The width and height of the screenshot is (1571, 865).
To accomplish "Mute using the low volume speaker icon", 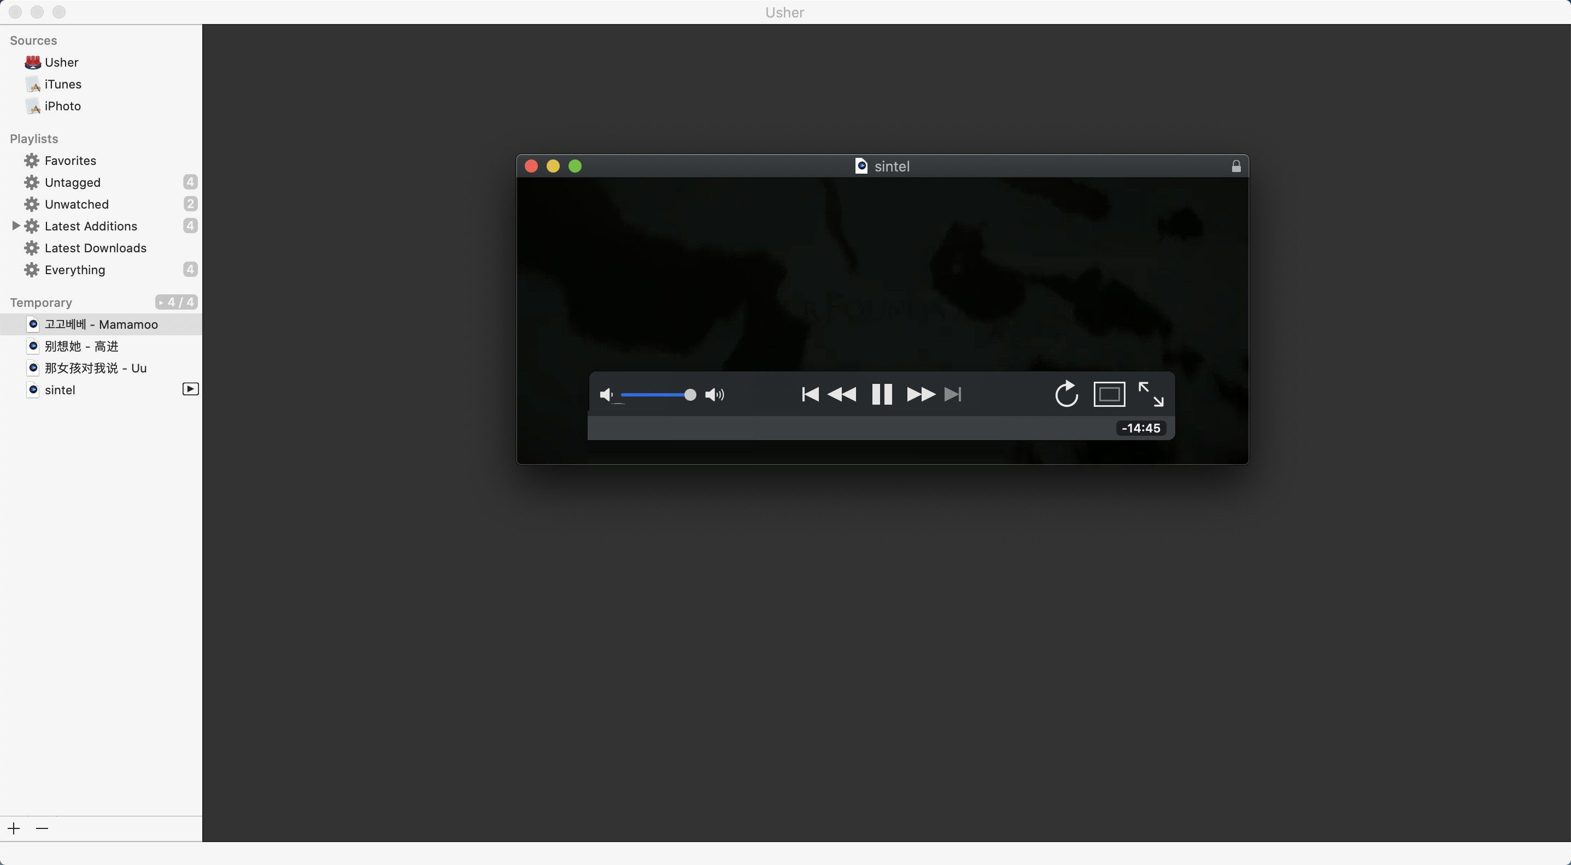I will [x=606, y=395].
